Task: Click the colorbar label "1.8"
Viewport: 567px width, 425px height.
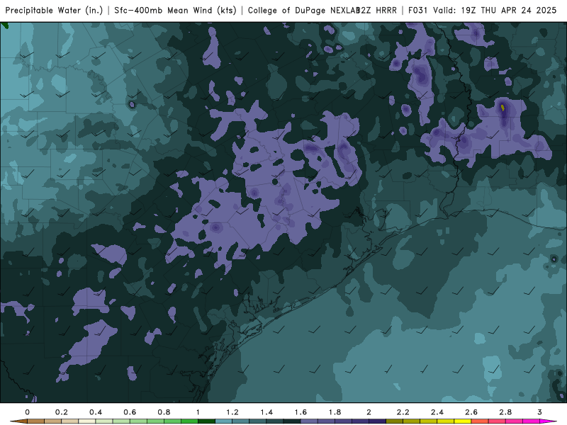Action: pyautogui.click(x=335, y=412)
